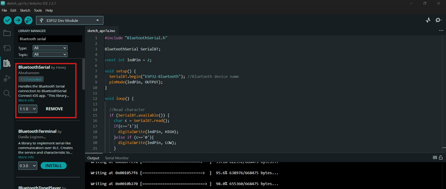Open the BluetoothSerial 1.1.0 version dropdown
446x189 pixels.
click(x=28, y=109)
